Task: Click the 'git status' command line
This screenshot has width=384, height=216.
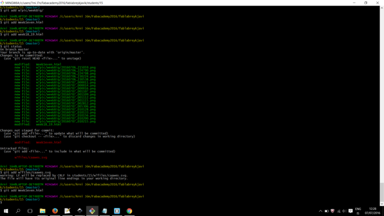Action: 11,46
